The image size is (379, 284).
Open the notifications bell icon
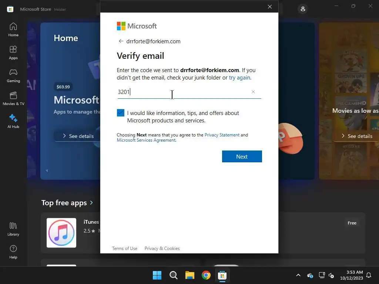369,275
